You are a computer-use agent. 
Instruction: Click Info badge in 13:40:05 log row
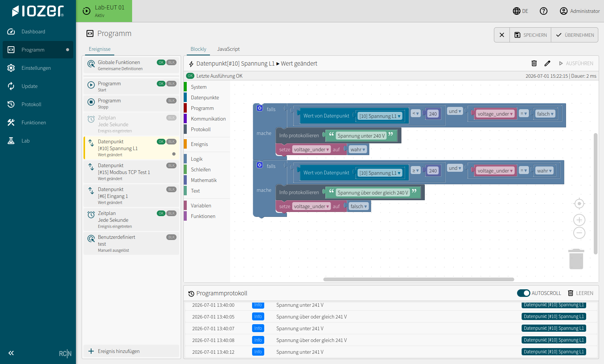point(258,317)
